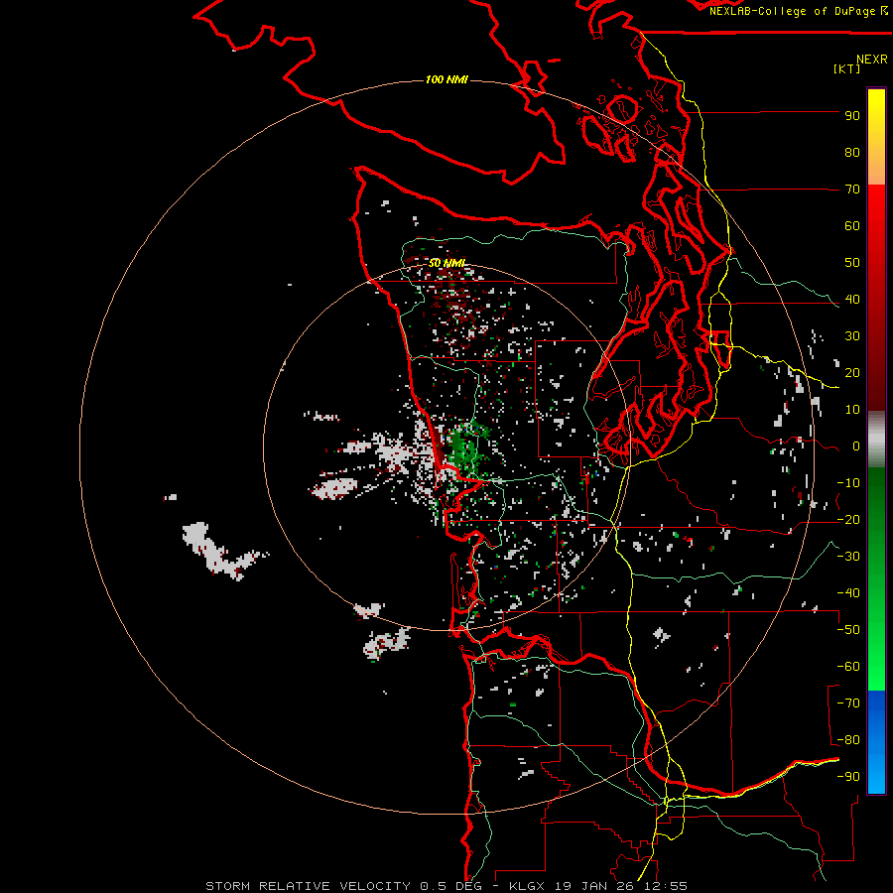Click the "12:55" timestamp text
This screenshot has width=893, height=893.
pyautogui.click(x=666, y=886)
